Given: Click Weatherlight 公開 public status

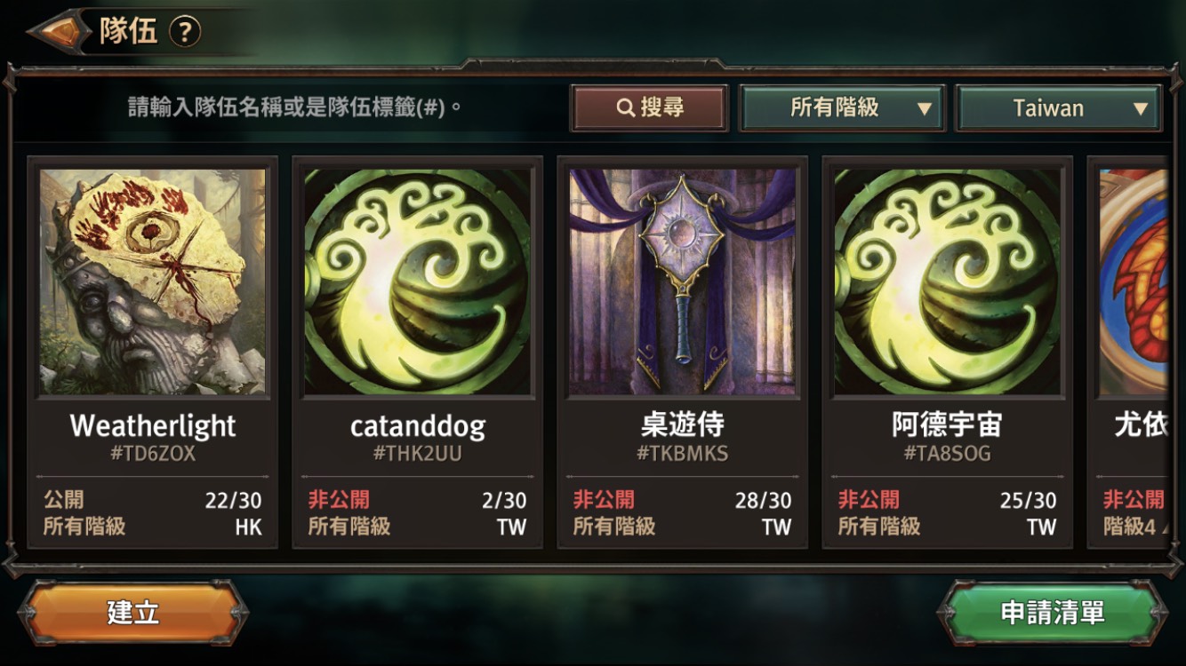Looking at the screenshot, I should 63,500.
